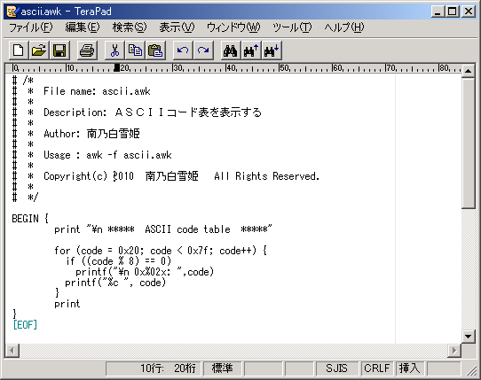The image size is (481, 380).
Task: Open Find using the binoculars icon
Action: coord(231,50)
